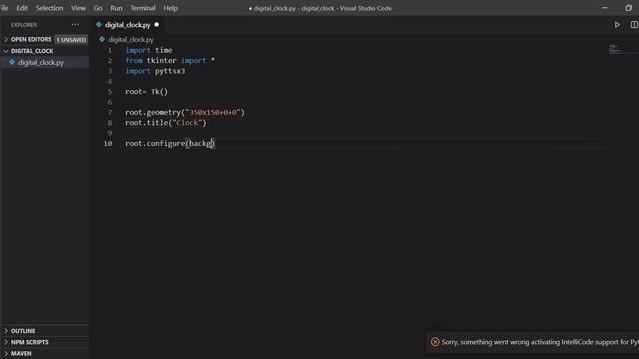
Task: Click line 5 'root= Tk()'
Action: click(147, 92)
